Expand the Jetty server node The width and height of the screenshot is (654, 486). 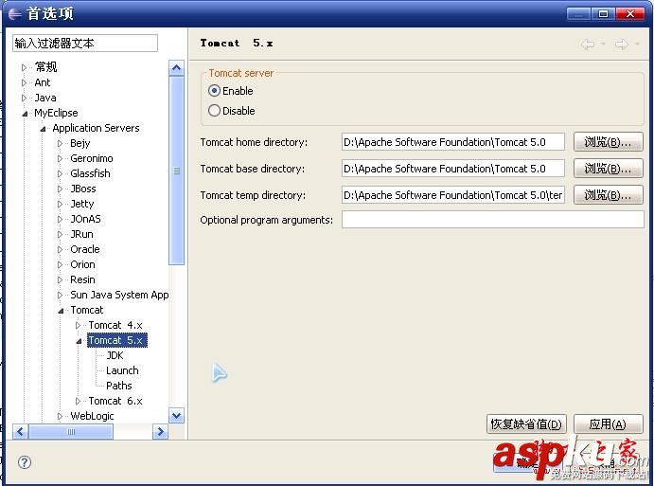(60, 205)
